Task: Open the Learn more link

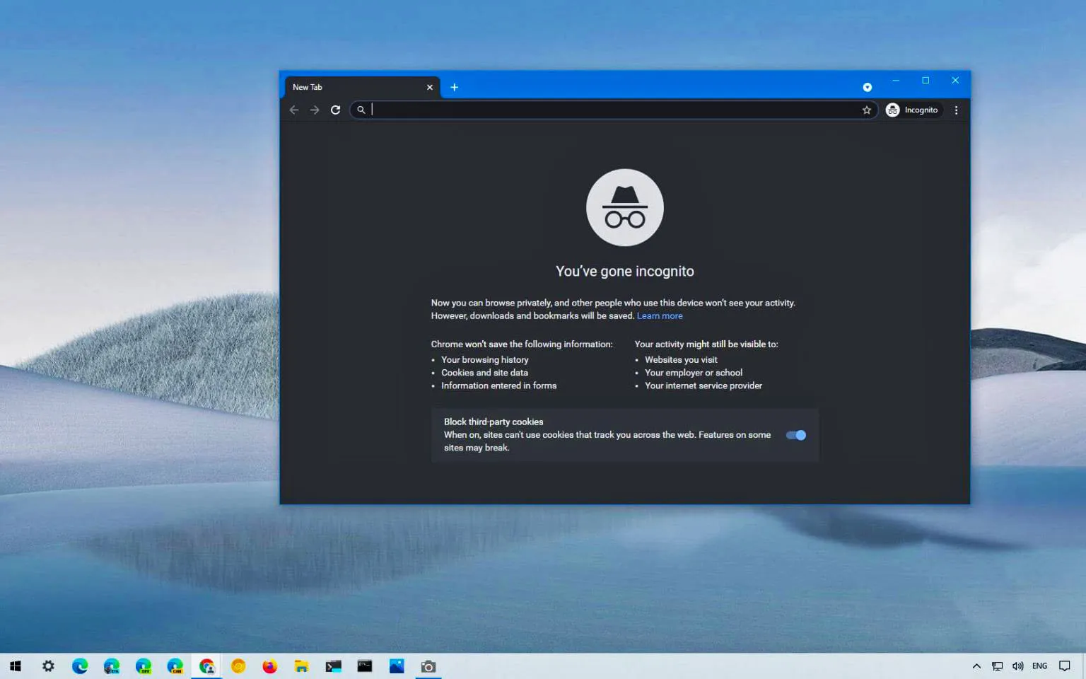Action: pyautogui.click(x=660, y=316)
